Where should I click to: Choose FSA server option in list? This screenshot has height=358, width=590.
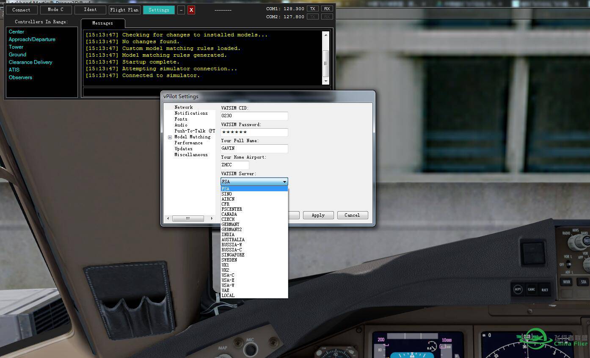(x=254, y=189)
